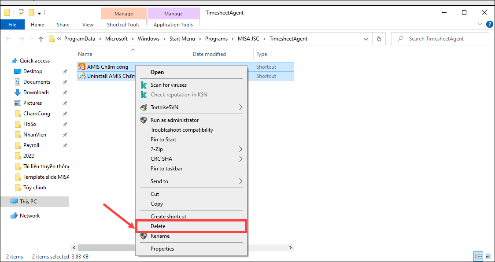Open Downloads from the Quick access sidebar
Image resolution: width=495 pixels, height=262 pixels.
click(36, 92)
